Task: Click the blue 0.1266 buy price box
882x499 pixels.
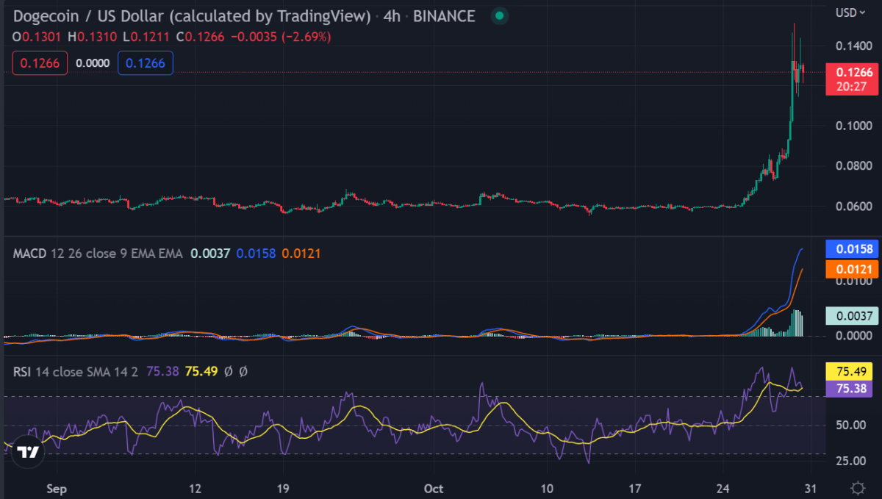Action: tap(146, 63)
